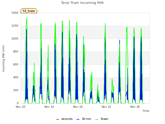
Task: Click the 1000 y-axis tick label
Action: pyautogui.click(x=15, y=38)
